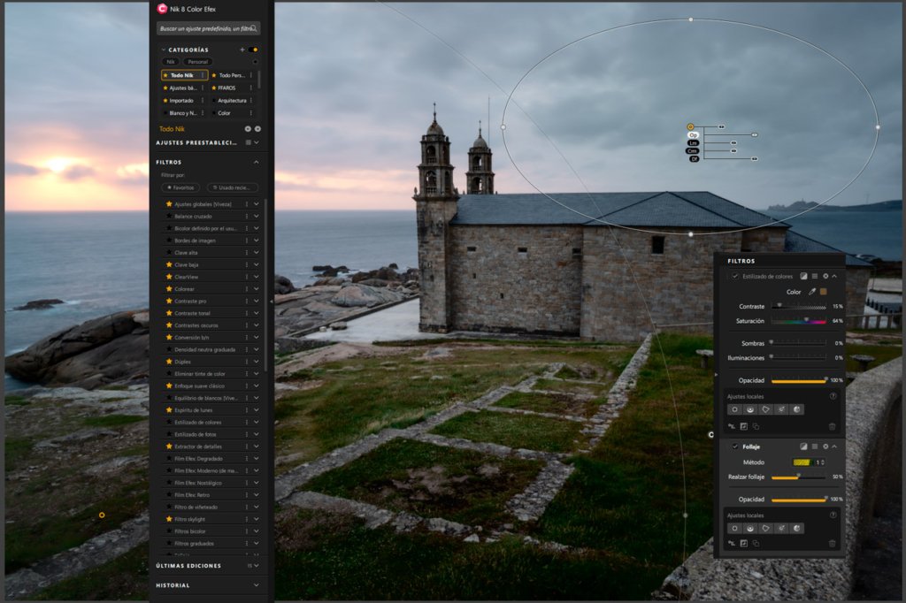Viewport: 906px width, 603px height.
Task: Delete the Follaje filter with trash icon
Action: [x=832, y=543]
